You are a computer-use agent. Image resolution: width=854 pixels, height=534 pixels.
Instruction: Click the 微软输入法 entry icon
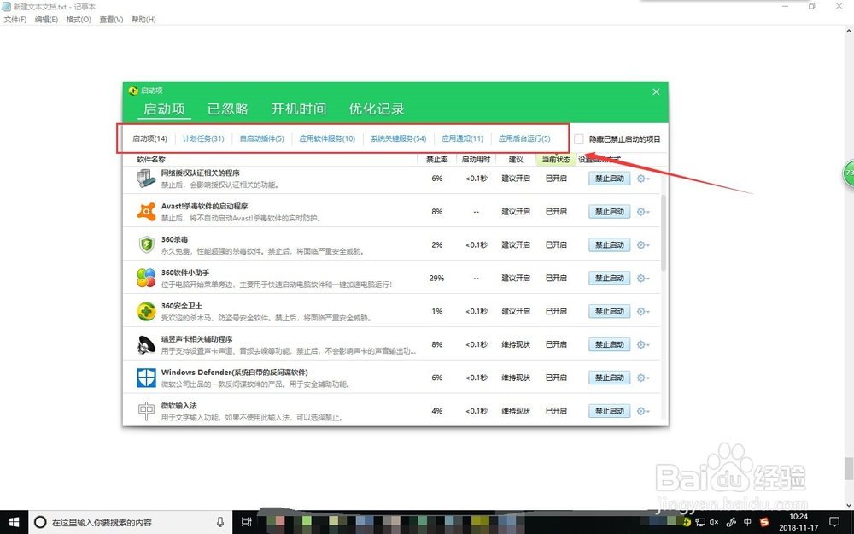tap(145, 410)
